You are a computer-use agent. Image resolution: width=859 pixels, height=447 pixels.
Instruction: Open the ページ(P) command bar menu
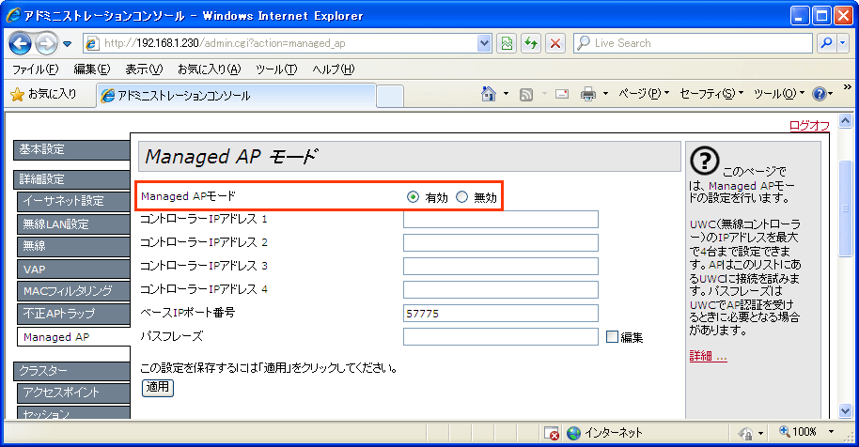(x=644, y=94)
